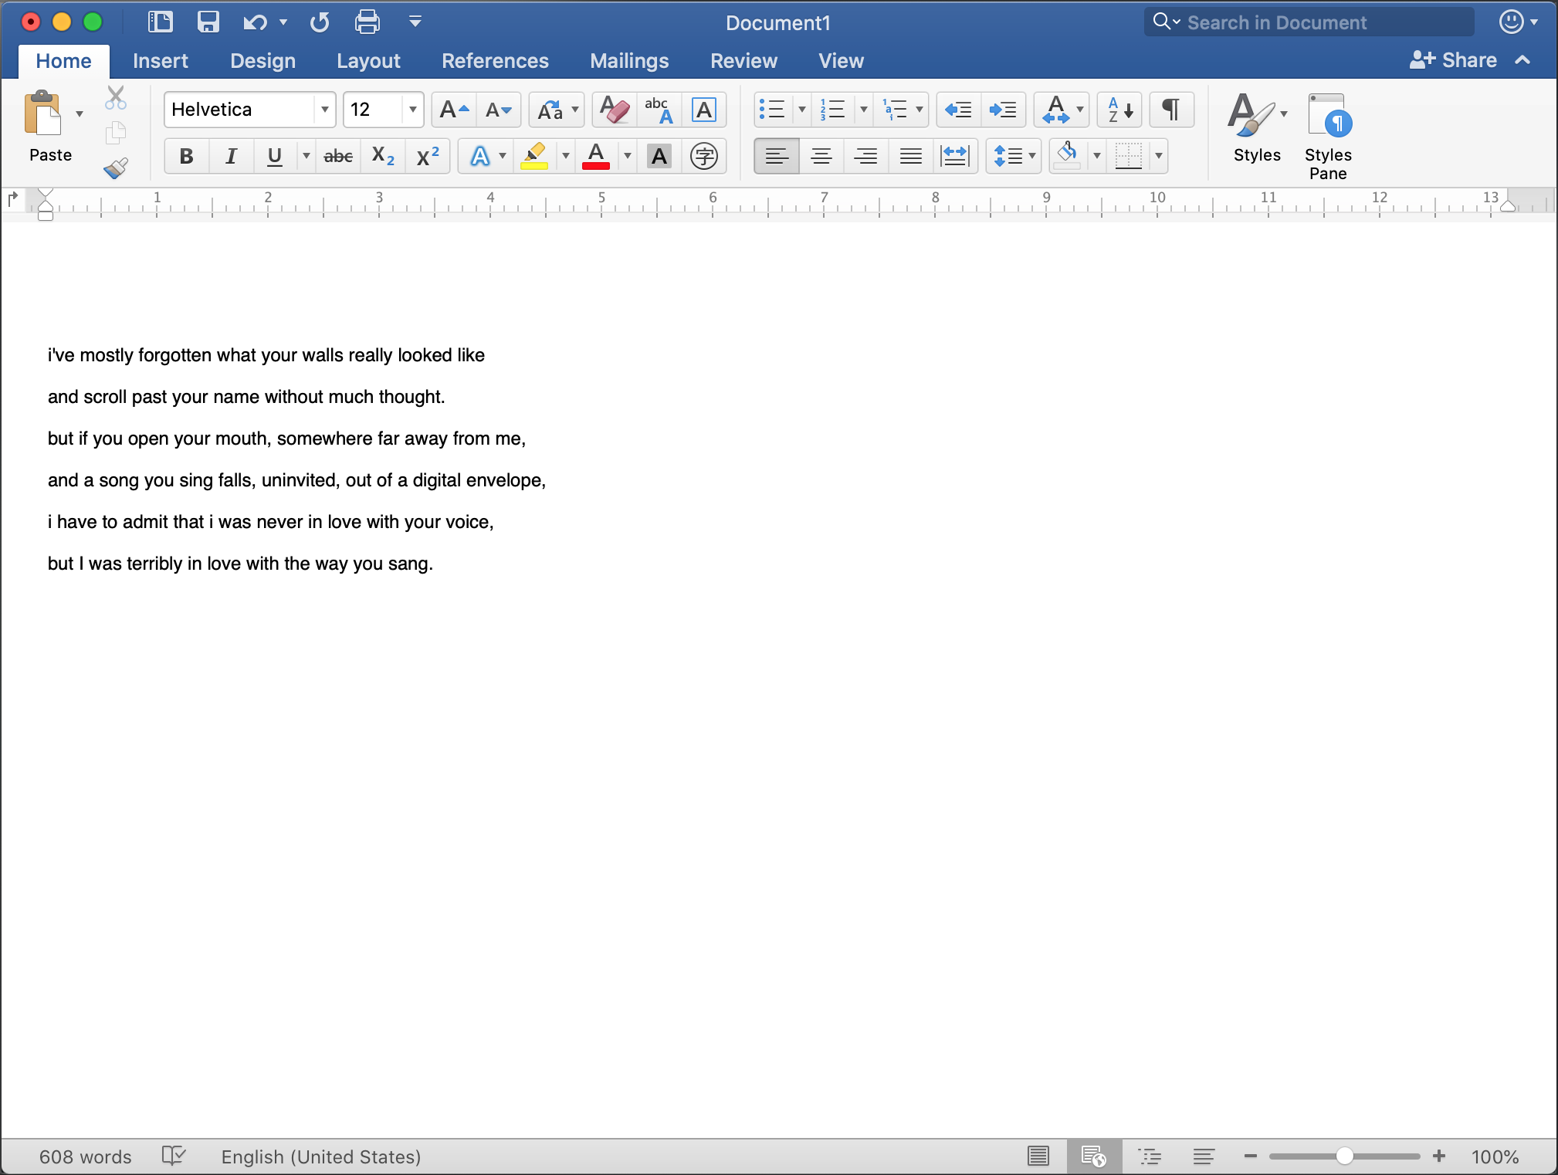Image resolution: width=1558 pixels, height=1175 pixels.
Task: Toggle paragraph marks visibility
Action: click(x=1171, y=110)
